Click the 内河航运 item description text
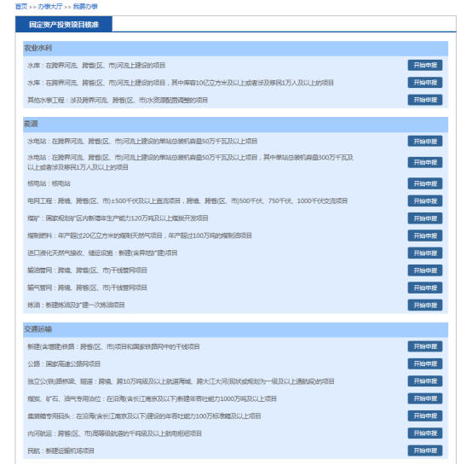Screen dimensions: 472x465 pyautogui.click(x=114, y=433)
